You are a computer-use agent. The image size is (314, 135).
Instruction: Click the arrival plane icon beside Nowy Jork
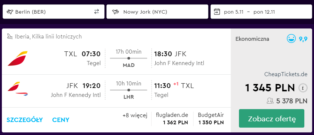click(x=115, y=12)
